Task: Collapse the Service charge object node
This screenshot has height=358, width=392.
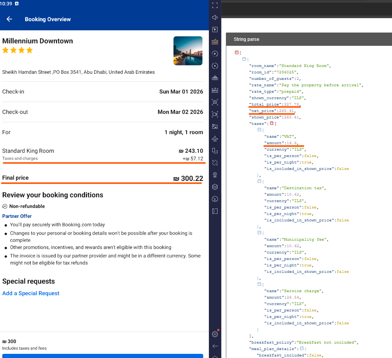Action: click(259, 284)
